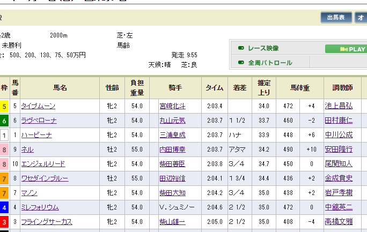Click weight change +10 cell

312,149
